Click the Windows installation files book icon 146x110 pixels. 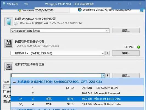[9, 22]
